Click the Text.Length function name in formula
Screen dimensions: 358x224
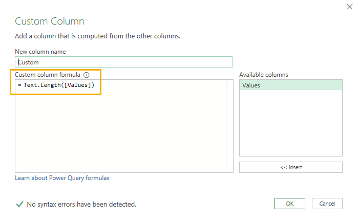pyautogui.click(x=42, y=85)
